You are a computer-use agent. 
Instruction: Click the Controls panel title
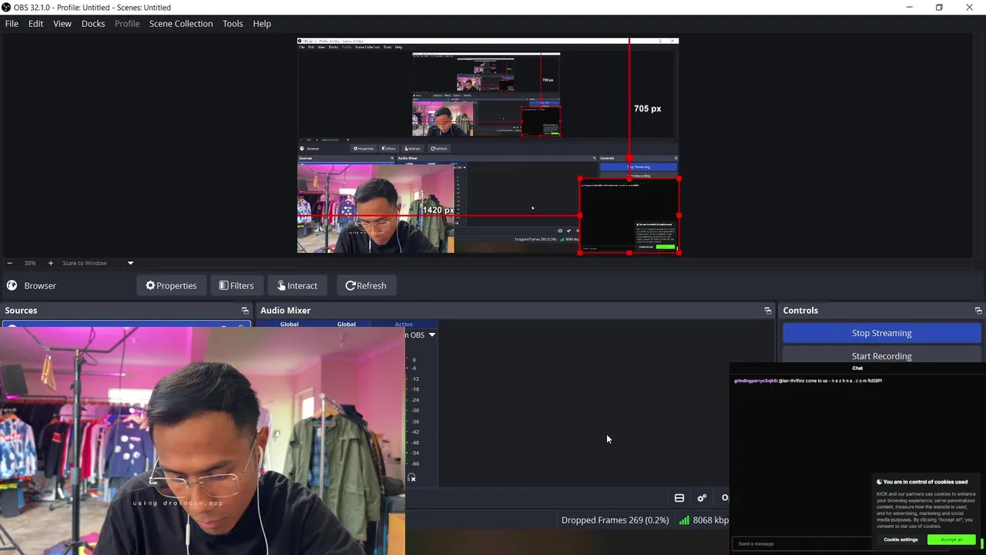pyautogui.click(x=800, y=311)
